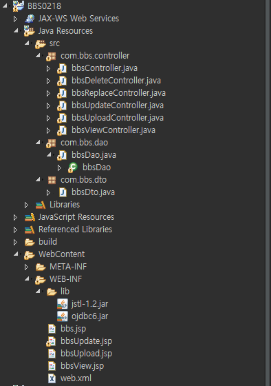Click the bbsReplaceController.java file icon
Screen dimensions: 271x386
point(62,93)
